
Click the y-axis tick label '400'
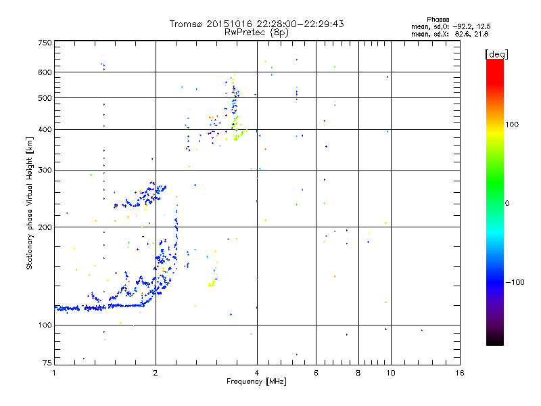[x=45, y=130]
